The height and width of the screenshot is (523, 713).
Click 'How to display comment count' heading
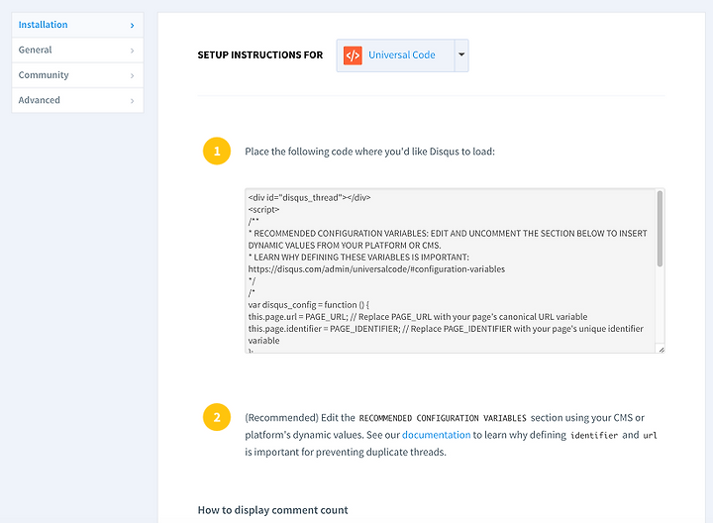pos(273,510)
